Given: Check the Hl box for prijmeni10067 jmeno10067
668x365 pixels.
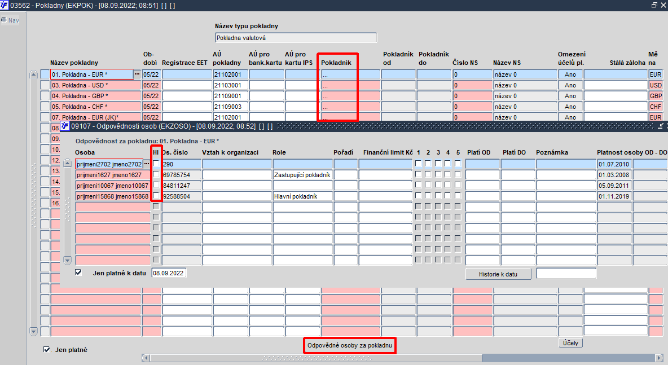Looking at the screenshot, I should pos(156,185).
